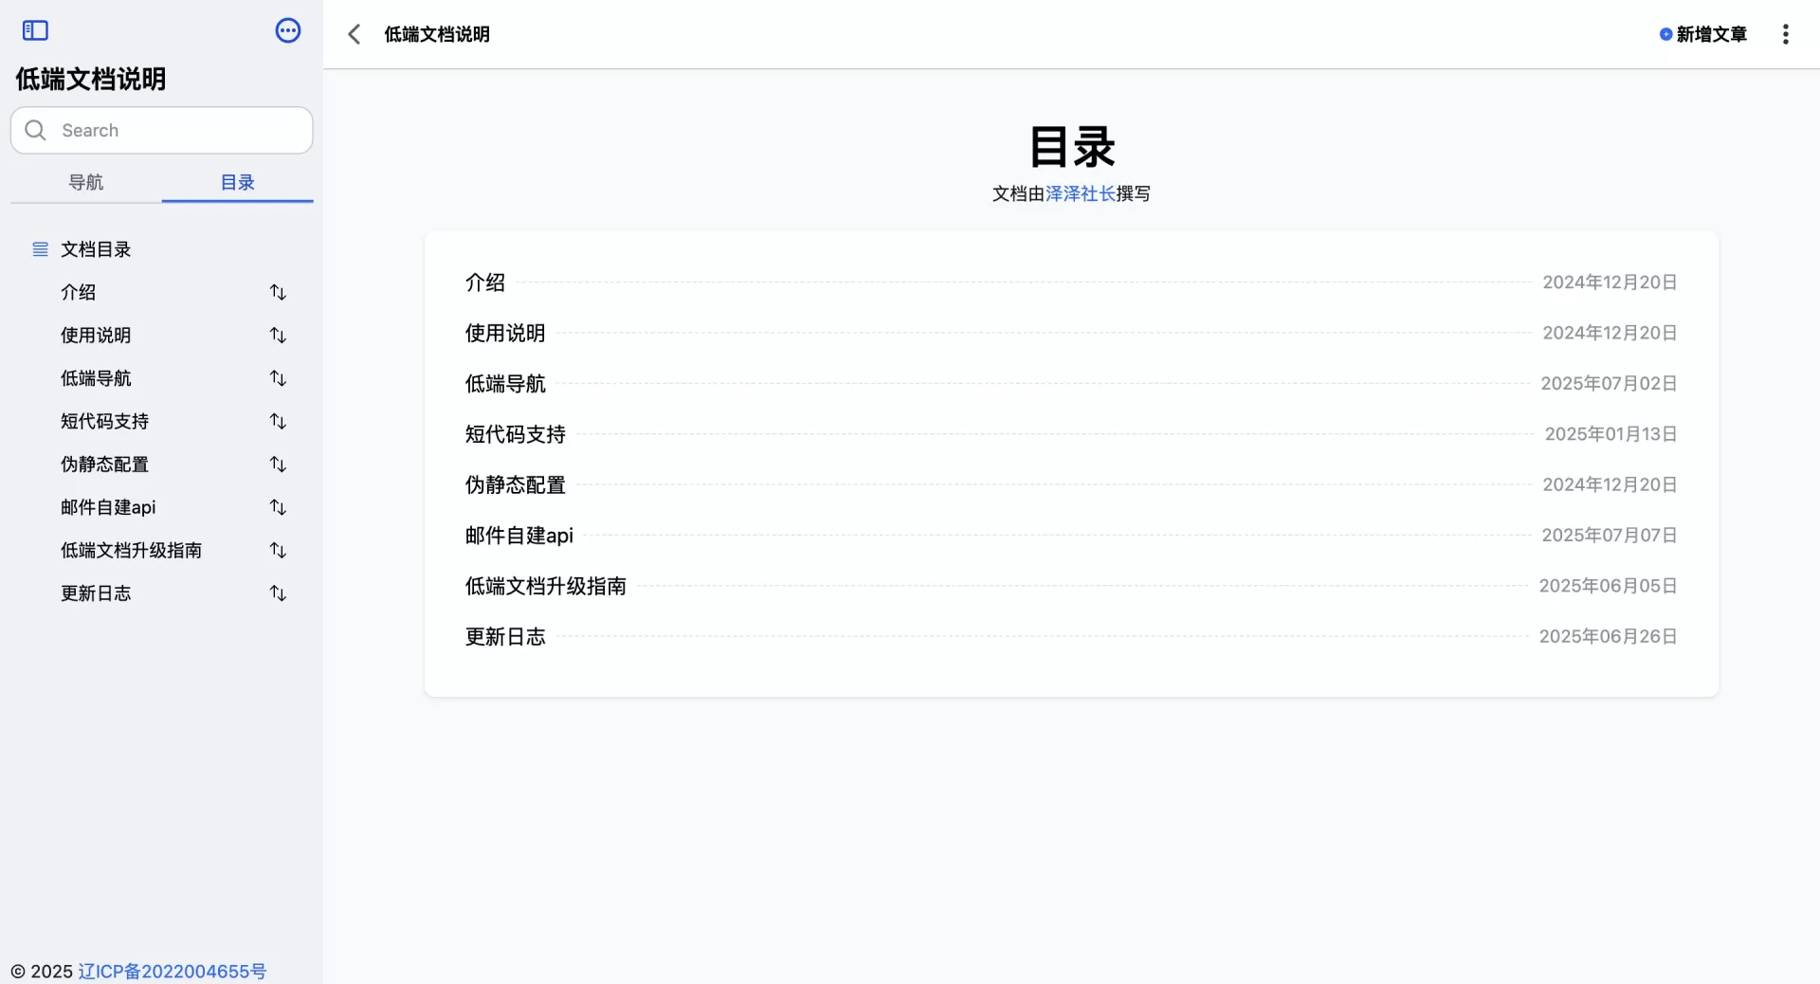This screenshot has height=984, width=1820.
Task: Open the 泽泽社长 author link
Action: pyautogui.click(x=1080, y=193)
